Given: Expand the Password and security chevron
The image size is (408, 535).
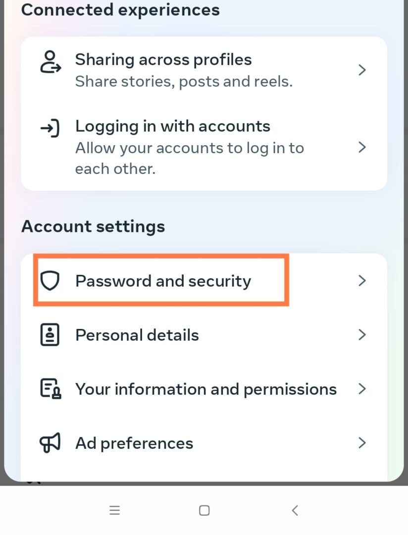Looking at the screenshot, I should pos(362,280).
